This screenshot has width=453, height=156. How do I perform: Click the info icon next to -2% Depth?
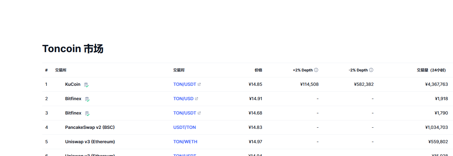(x=371, y=70)
